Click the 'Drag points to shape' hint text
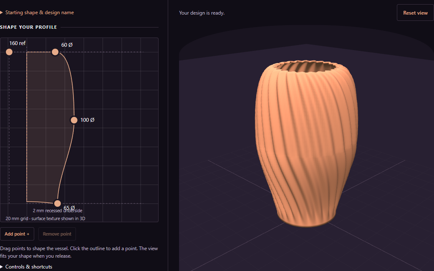 (x=79, y=252)
